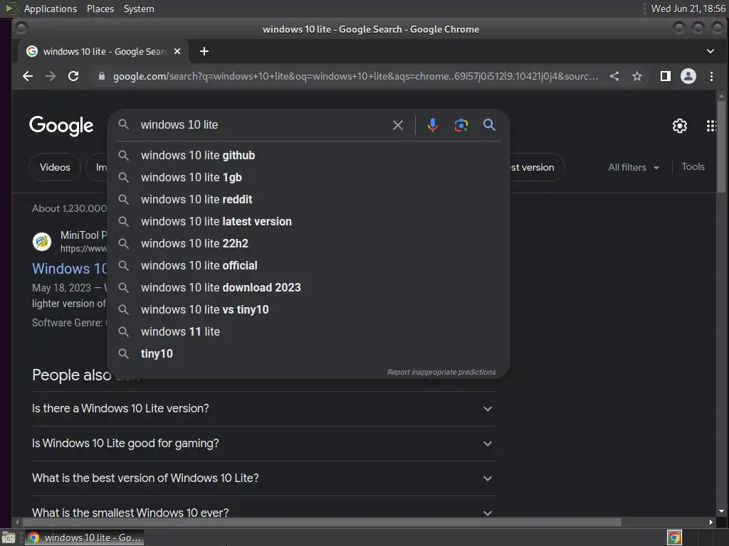
Task: Click the scroll down arrow on vertical scrollbar
Action: point(721,511)
